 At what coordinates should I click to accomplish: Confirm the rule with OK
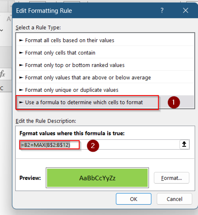(x=134, y=199)
